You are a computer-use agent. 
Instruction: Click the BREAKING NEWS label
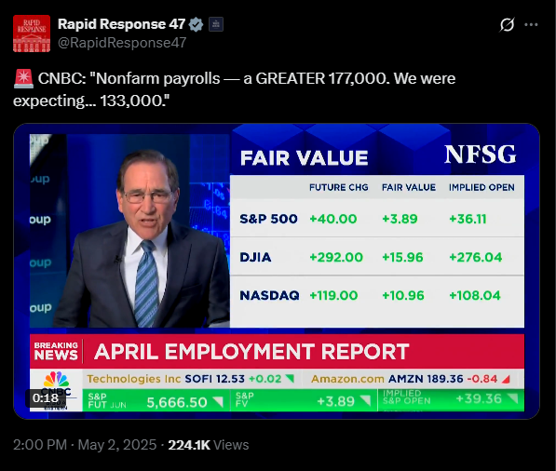56,351
